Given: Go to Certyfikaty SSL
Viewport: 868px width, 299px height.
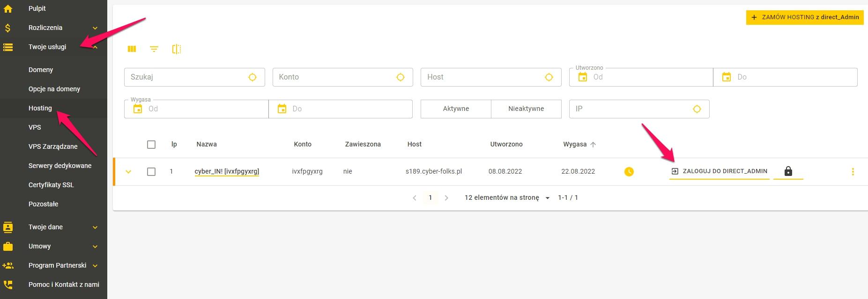Looking at the screenshot, I should 51,185.
